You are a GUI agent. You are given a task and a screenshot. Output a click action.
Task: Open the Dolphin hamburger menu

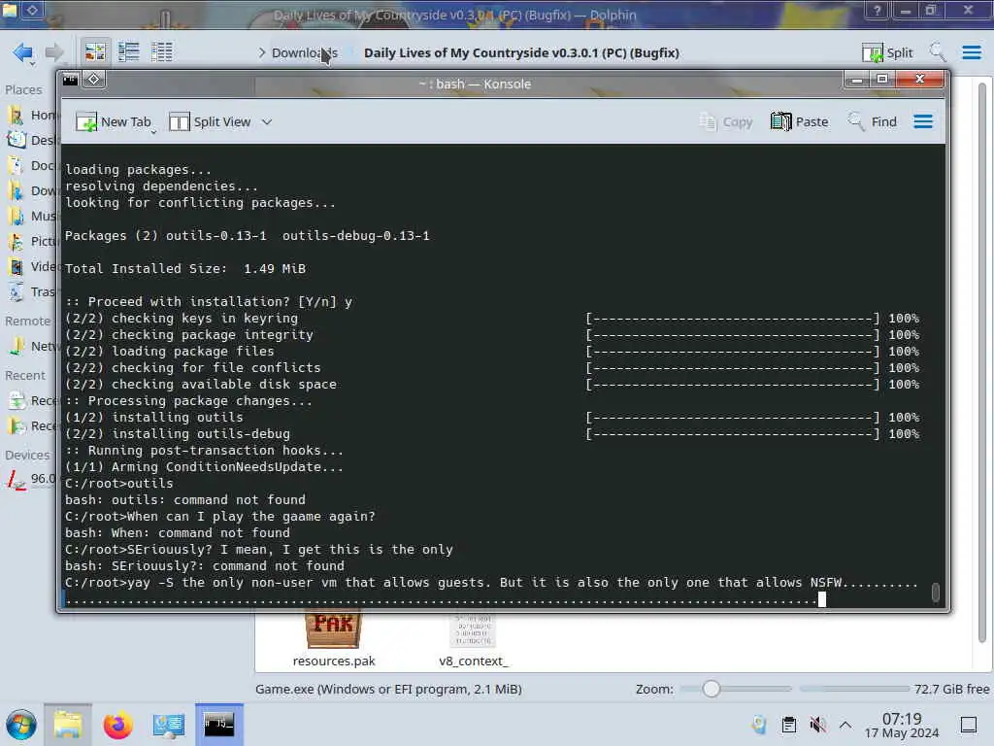[971, 52]
